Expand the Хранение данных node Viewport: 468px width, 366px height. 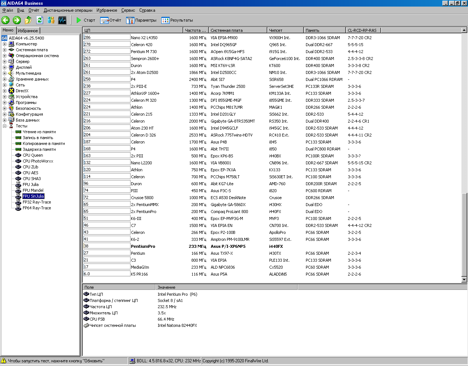pos(5,79)
